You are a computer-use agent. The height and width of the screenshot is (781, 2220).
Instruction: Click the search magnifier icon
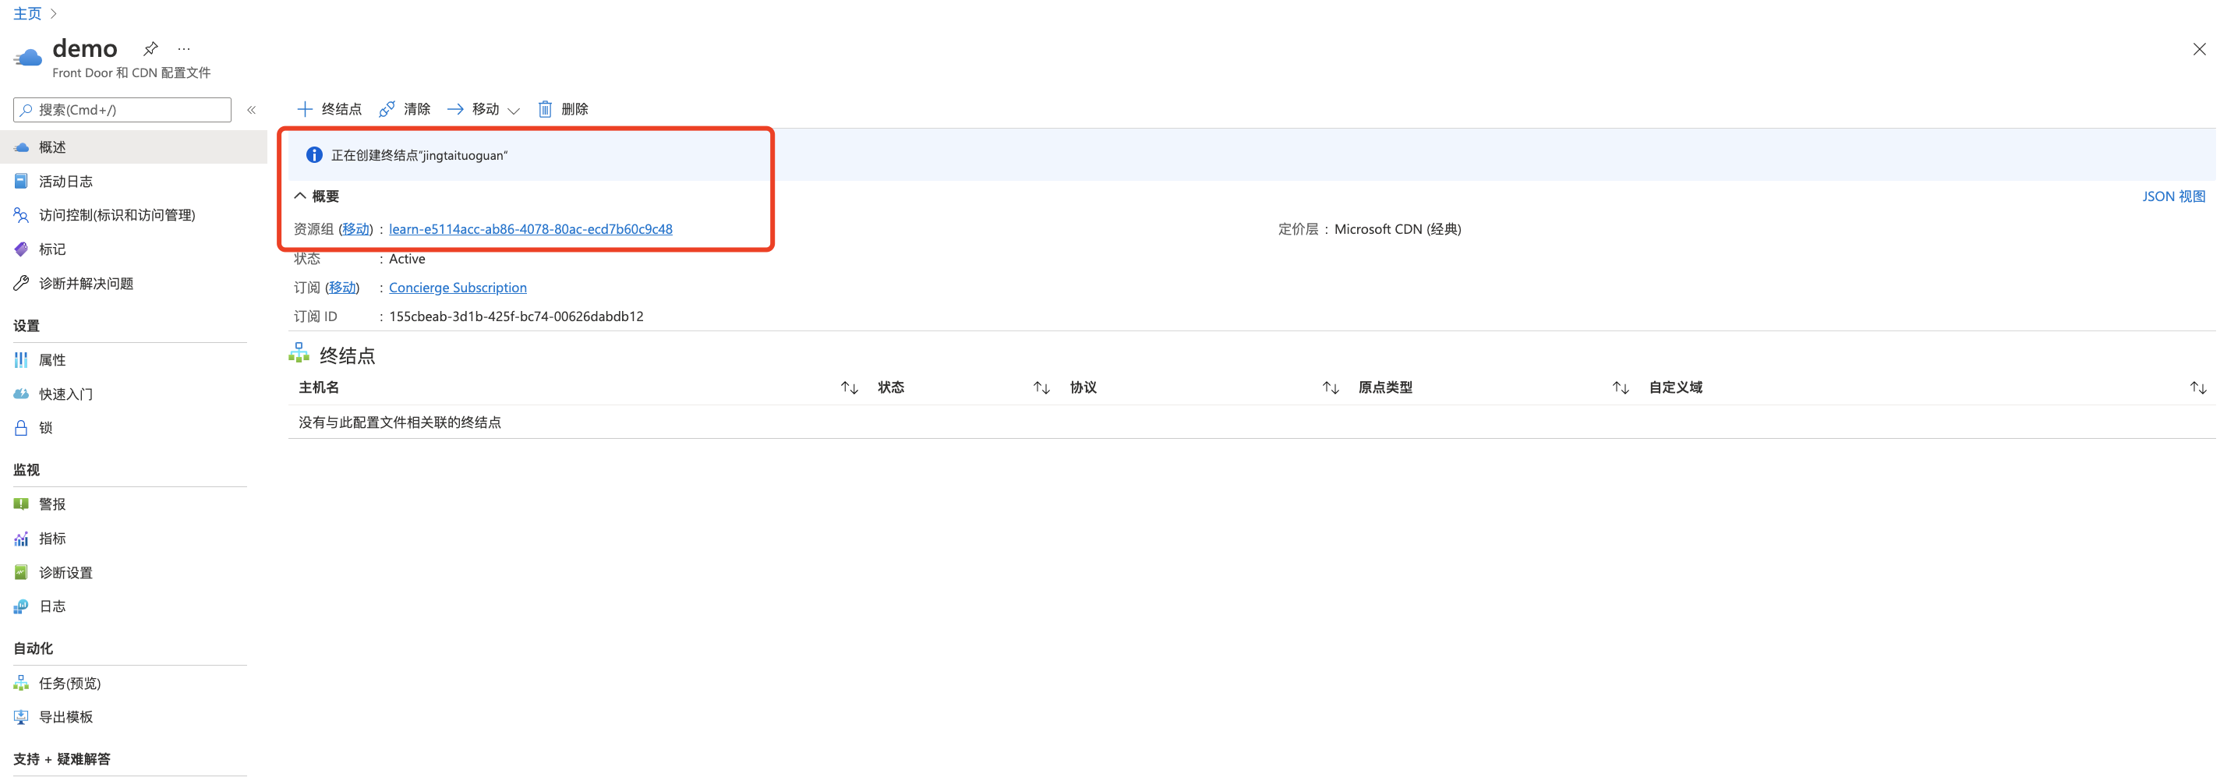(27, 109)
